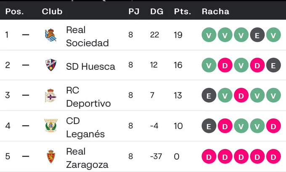
Task: Click Real Zaragoza's 0 points value
Action: pos(177,156)
